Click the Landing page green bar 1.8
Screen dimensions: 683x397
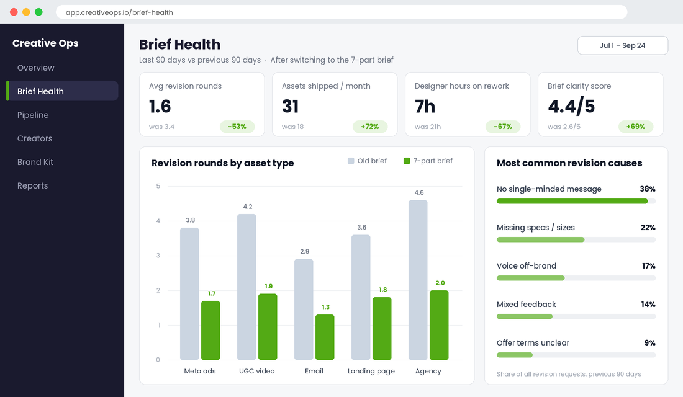382,329
